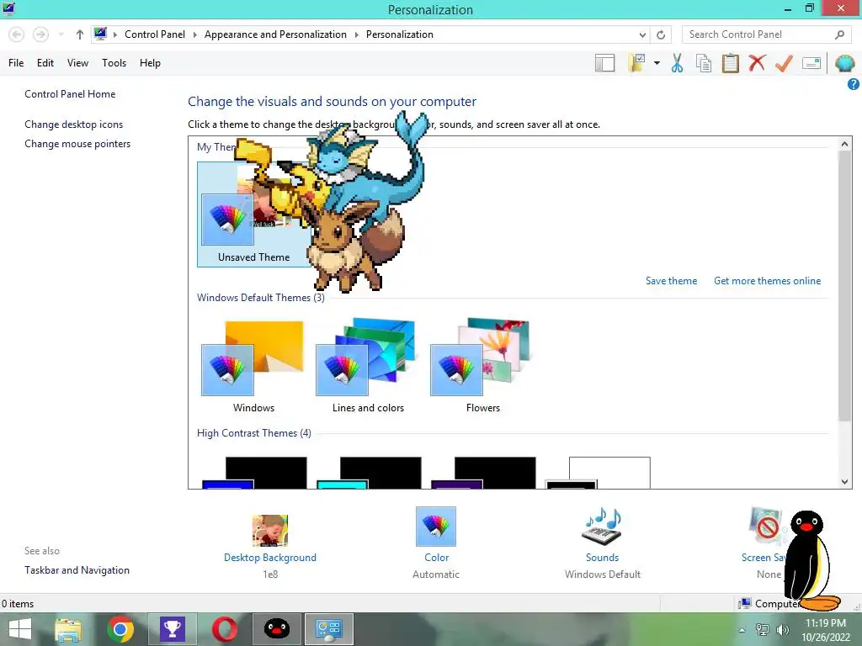Click the themes list scroll up arrow
The height and width of the screenshot is (646, 862).
pos(844,144)
